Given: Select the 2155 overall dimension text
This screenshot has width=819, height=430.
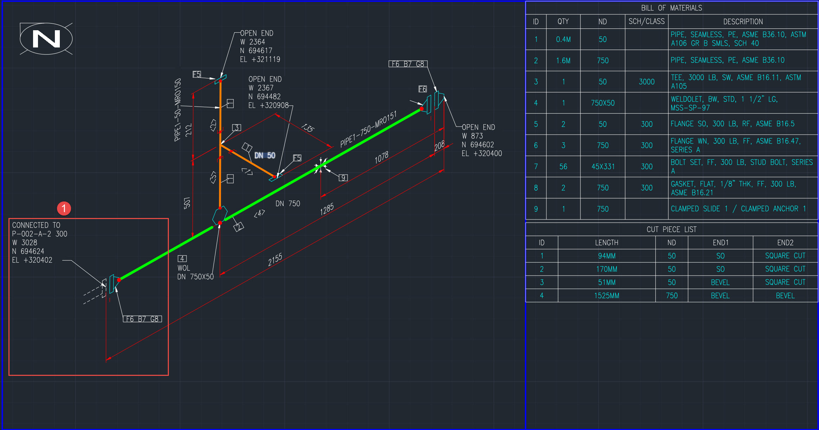Looking at the screenshot, I should 275,259.
